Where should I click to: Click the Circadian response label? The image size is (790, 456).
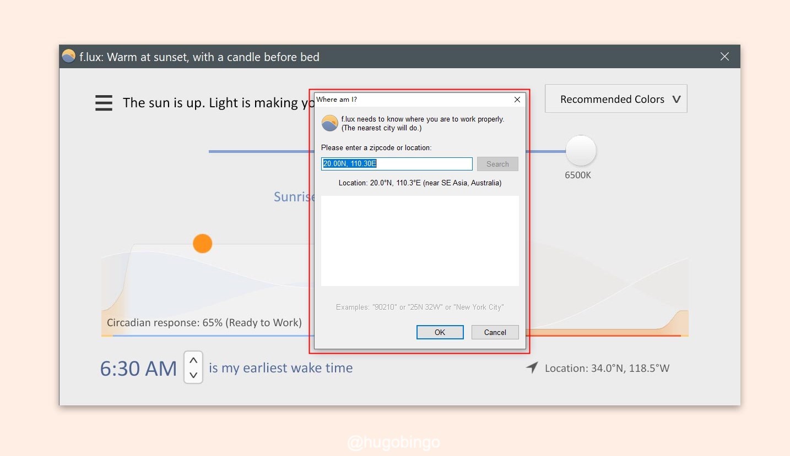coord(204,323)
